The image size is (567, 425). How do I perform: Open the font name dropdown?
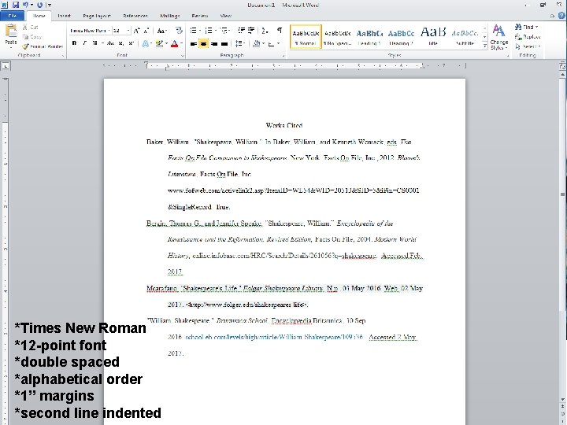tap(109, 31)
